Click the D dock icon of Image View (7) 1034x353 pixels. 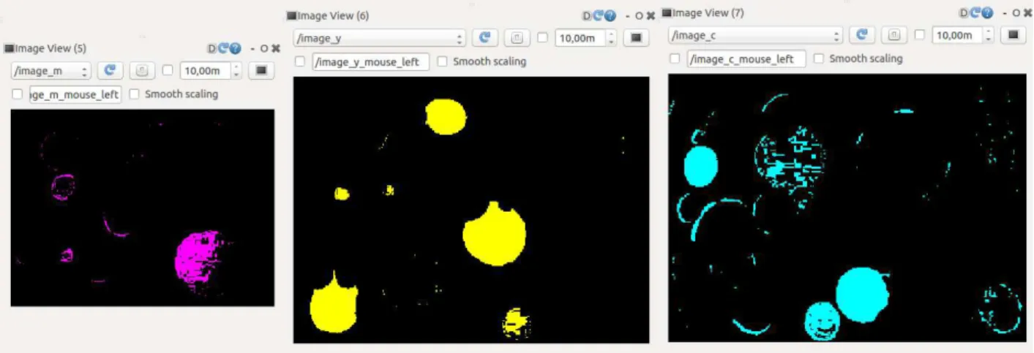tap(964, 13)
